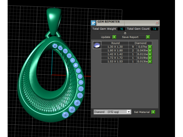Click the quantity 2 cell
Viewport: 183px width, 137px height.
pos(133,51)
